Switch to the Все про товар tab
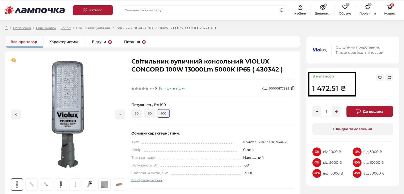Viewport: 404px width, 194px height. pos(24,42)
